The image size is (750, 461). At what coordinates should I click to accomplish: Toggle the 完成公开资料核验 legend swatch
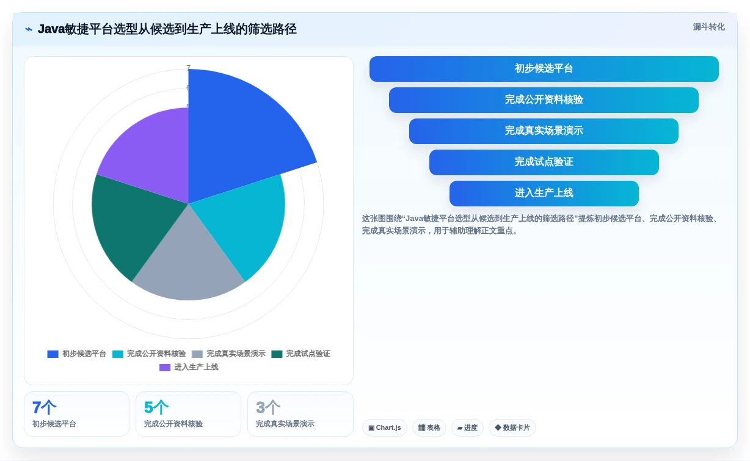click(x=118, y=354)
